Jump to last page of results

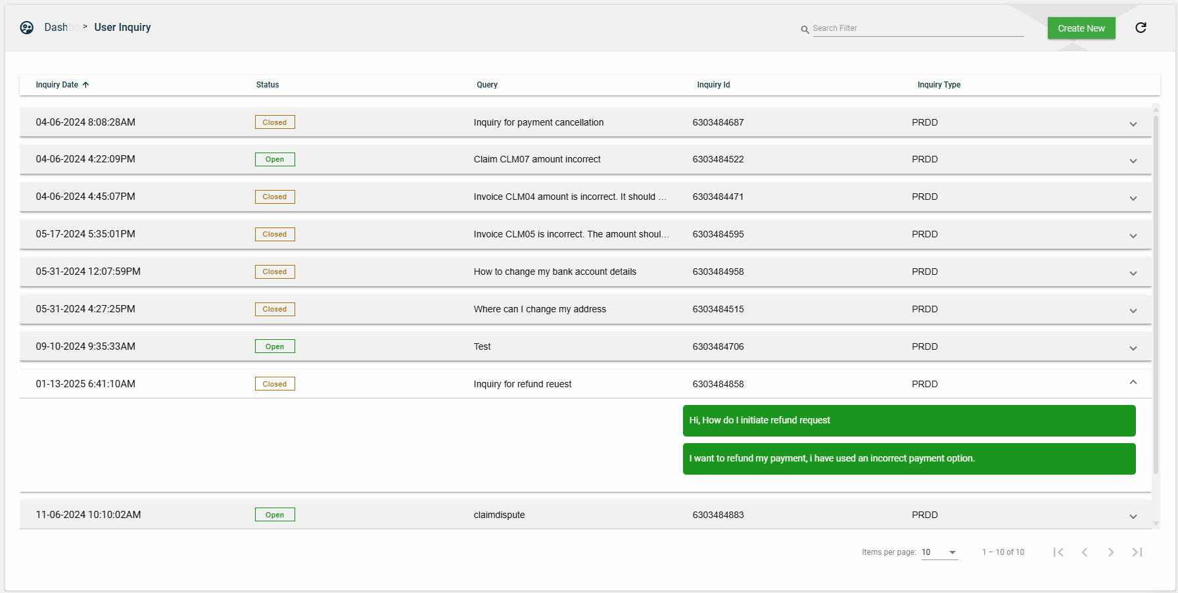(1137, 552)
